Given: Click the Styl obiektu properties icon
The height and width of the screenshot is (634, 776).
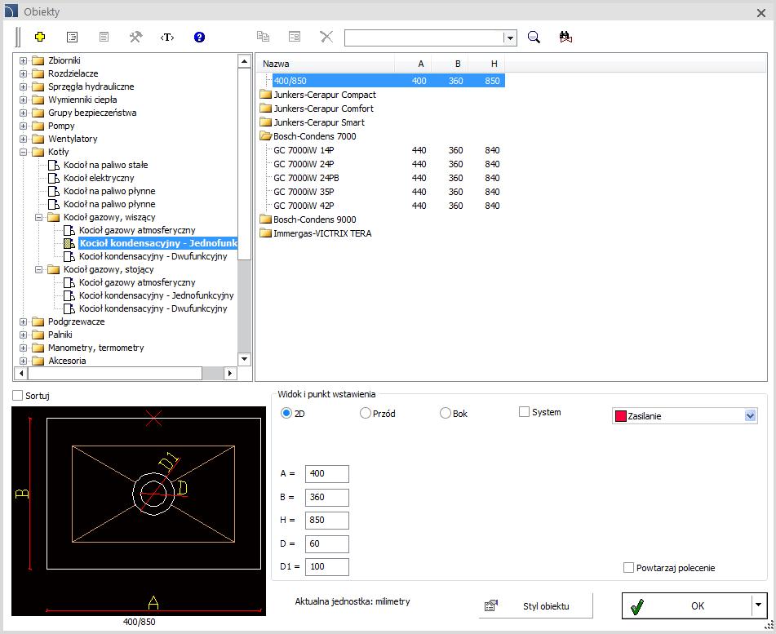Looking at the screenshot, I should click(491, 605).
